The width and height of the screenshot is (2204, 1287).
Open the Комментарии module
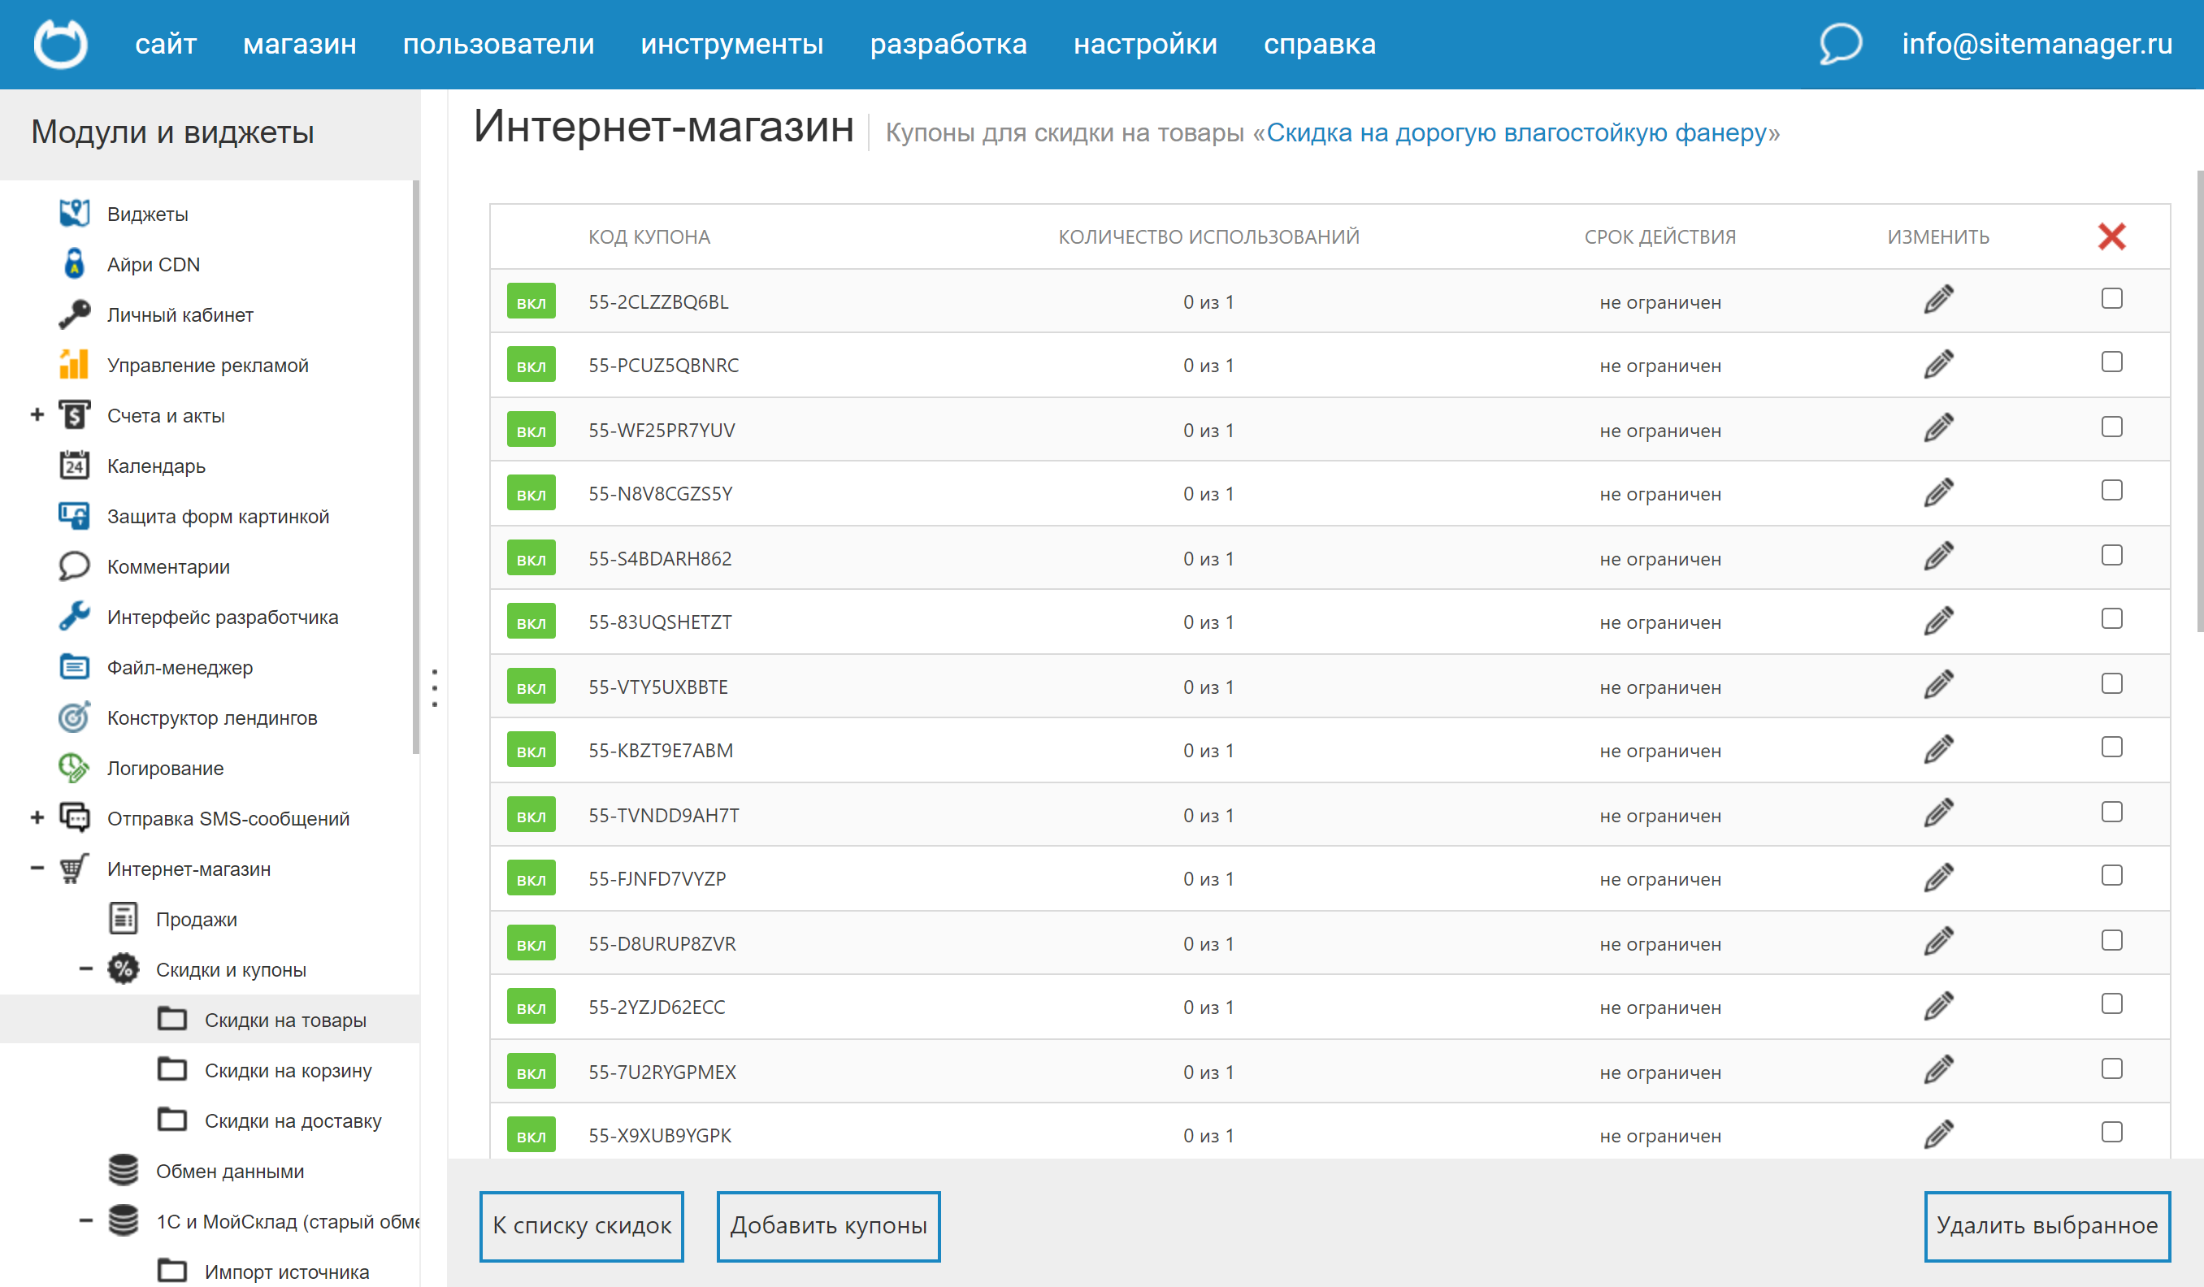point(168,566)
